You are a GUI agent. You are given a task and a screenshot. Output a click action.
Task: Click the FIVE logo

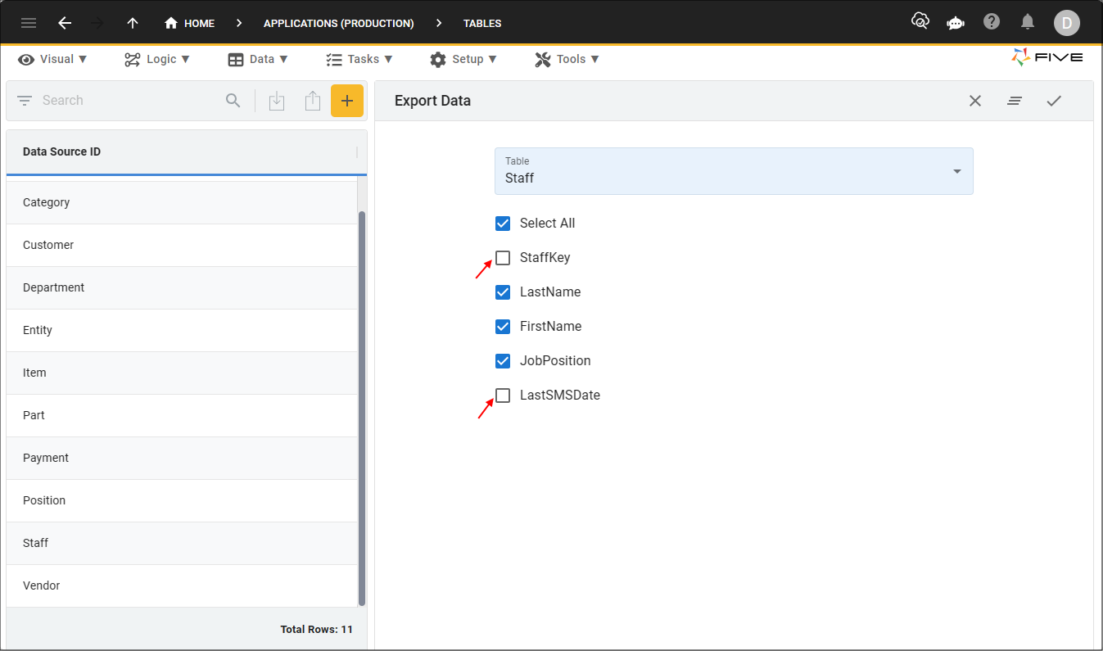point(1047,57)
